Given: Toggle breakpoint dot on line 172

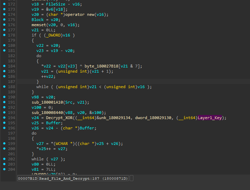Looking at the screenshot, I should point(4,4).
